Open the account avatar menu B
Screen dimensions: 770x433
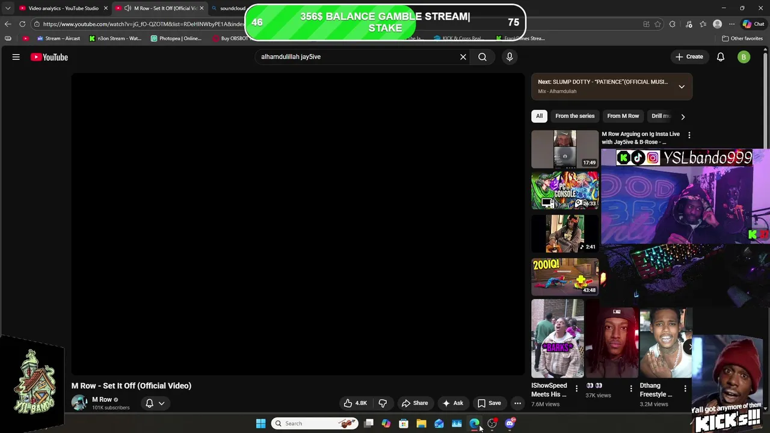click(x=744, y=57)
